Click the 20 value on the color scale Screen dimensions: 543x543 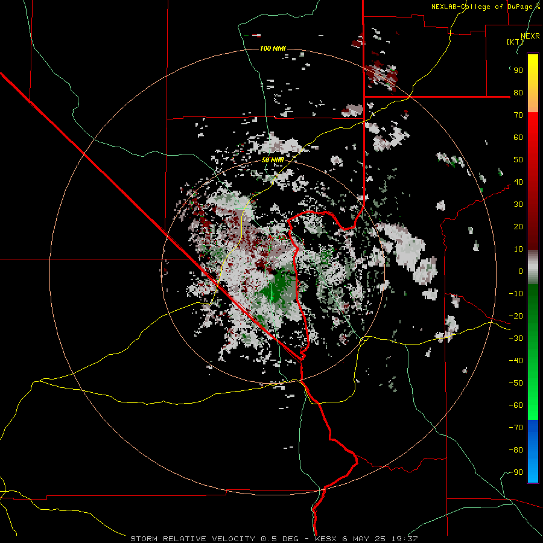518,227
